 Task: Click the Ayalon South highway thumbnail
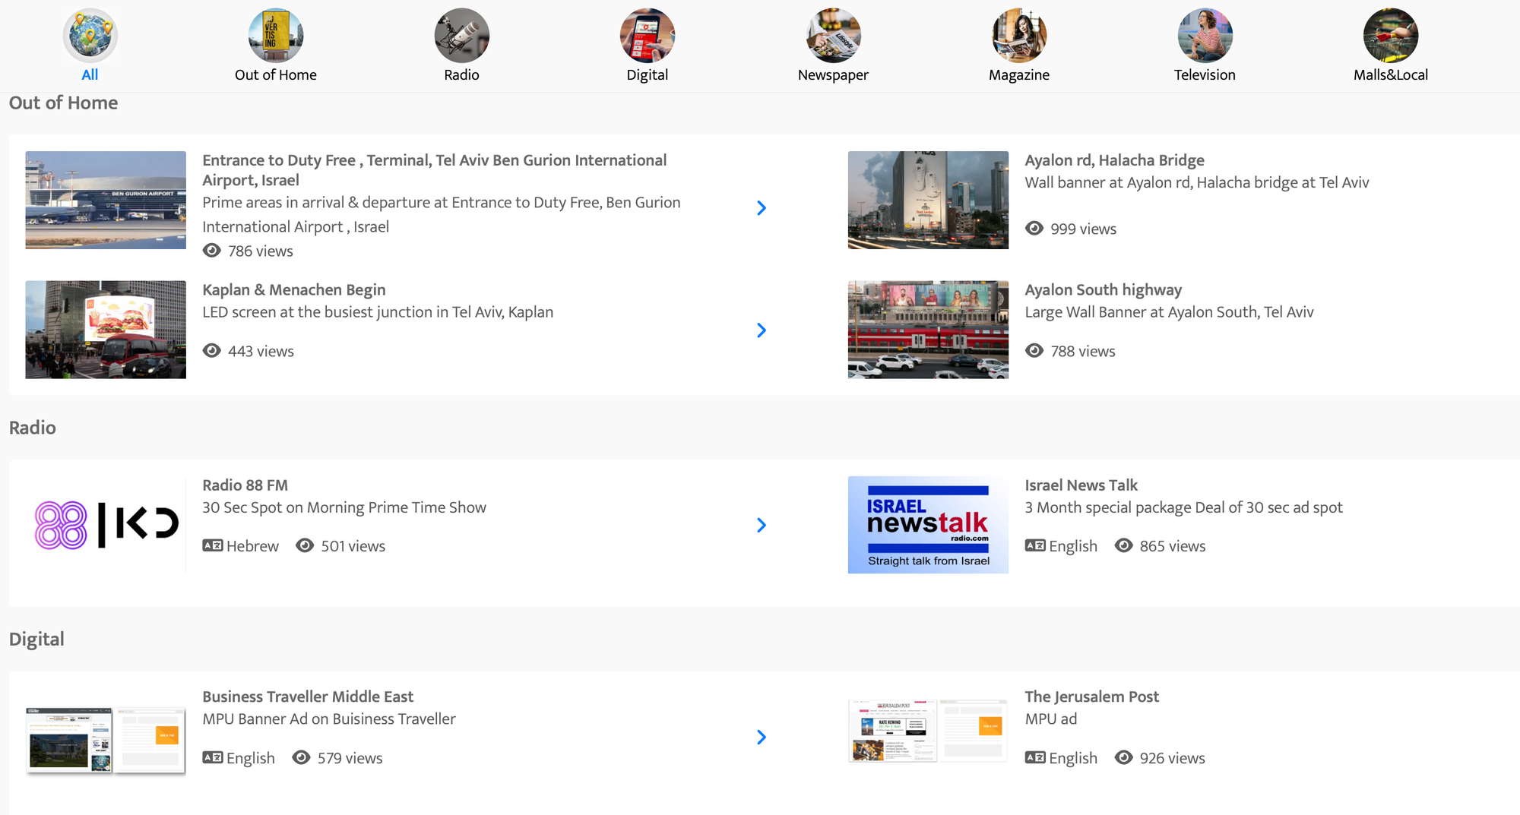point(928,330)
